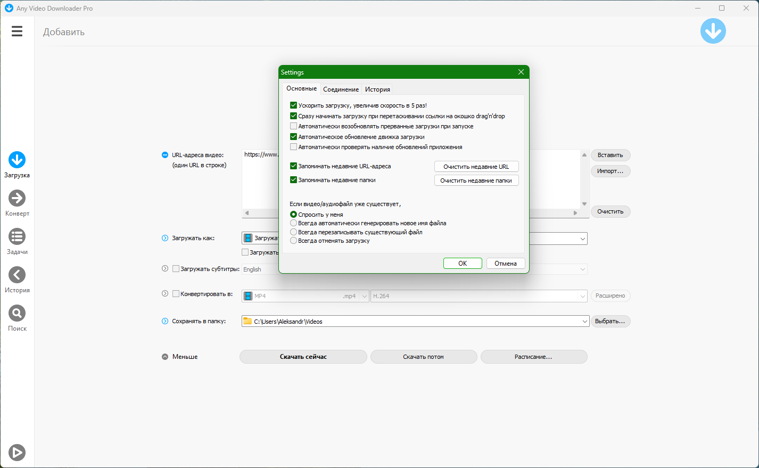Check the Конвертировать в checkbox
Screen dimensions: 759x468
[x=176, y=294]
